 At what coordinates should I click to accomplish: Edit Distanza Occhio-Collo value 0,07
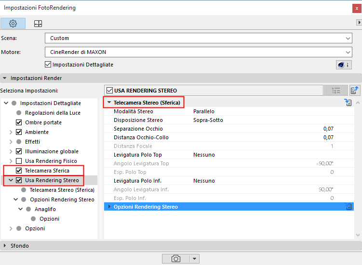coord(328,138)
